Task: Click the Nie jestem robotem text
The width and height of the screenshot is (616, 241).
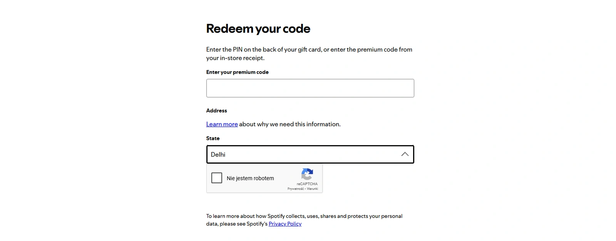Action: coord(250,178)
